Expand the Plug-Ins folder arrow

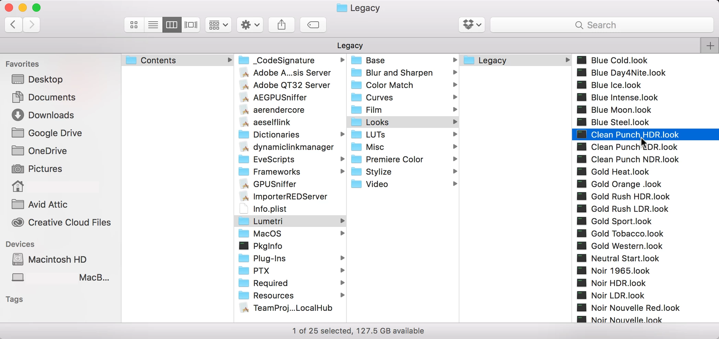click(x=342, y=258)
